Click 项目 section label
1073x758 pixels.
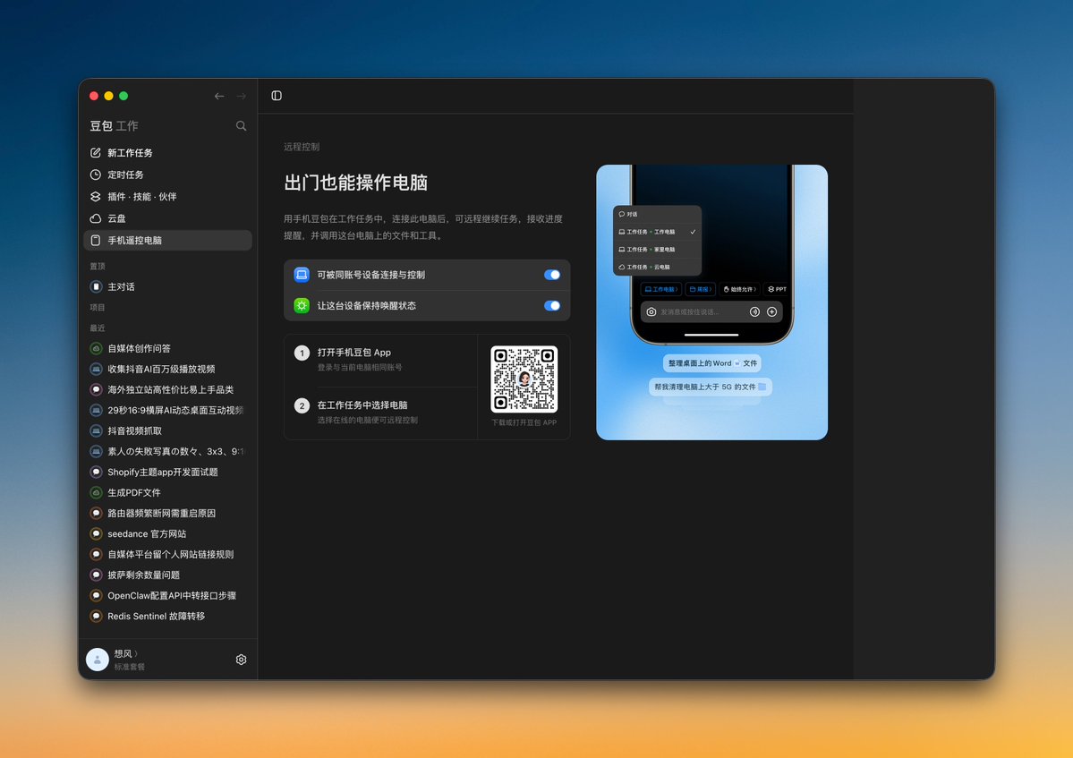(x=98, y=308)
